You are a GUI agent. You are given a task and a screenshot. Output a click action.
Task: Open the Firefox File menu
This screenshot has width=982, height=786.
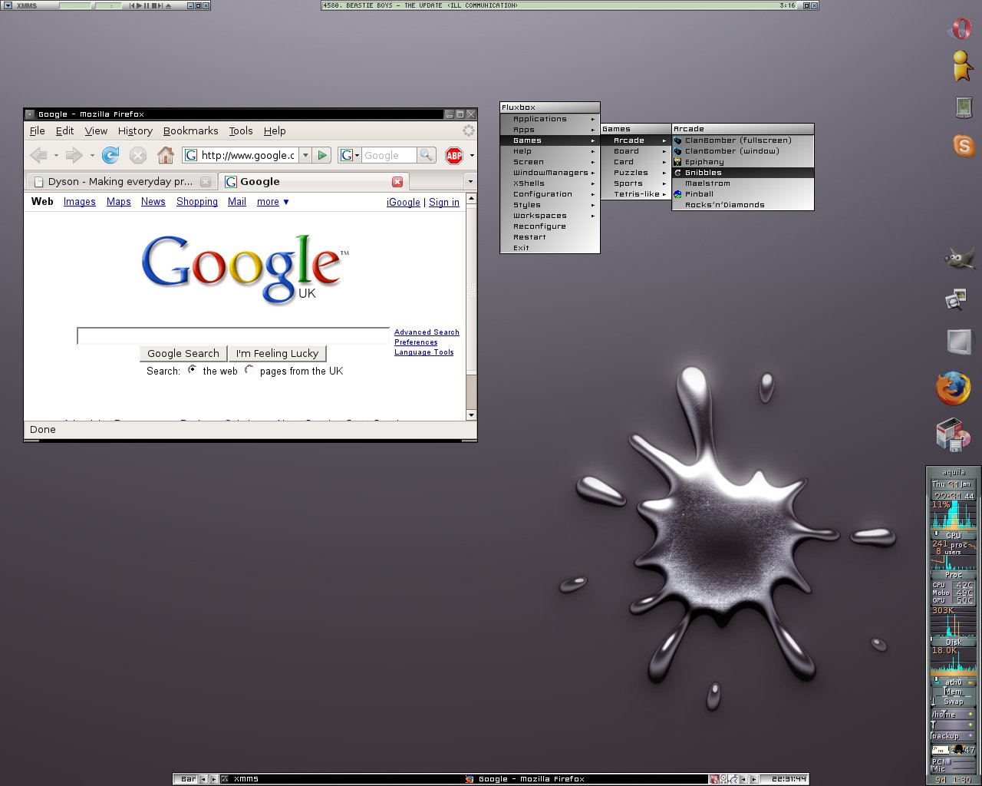(x=37, y=131)
